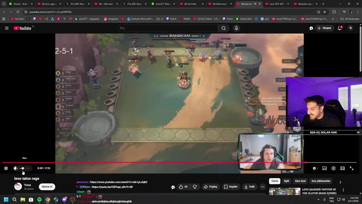This screenshot has width=362, height=204.
Task: Open the player settings gear
Action: [333, 168]
